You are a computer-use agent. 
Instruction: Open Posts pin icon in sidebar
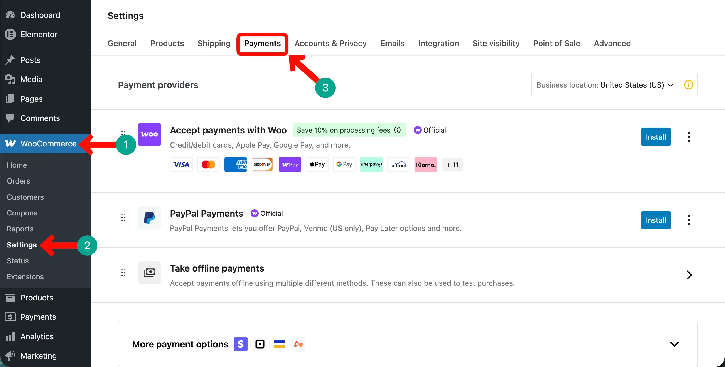click(x=10, y=60)
